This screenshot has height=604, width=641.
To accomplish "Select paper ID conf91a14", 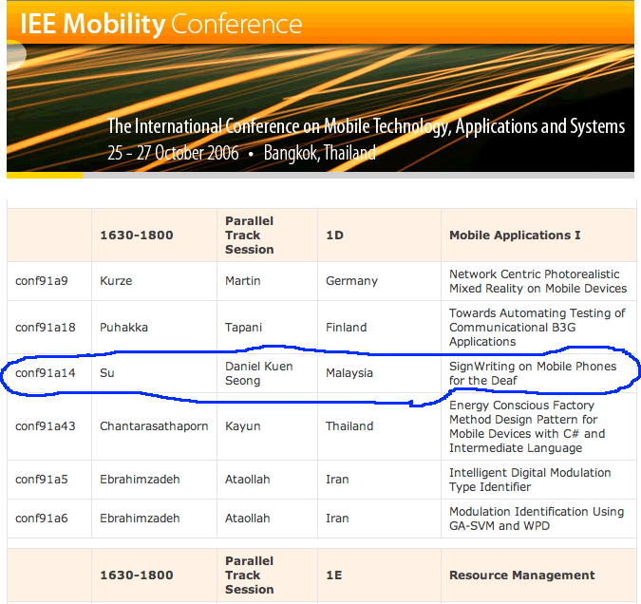I will point(46,373).
